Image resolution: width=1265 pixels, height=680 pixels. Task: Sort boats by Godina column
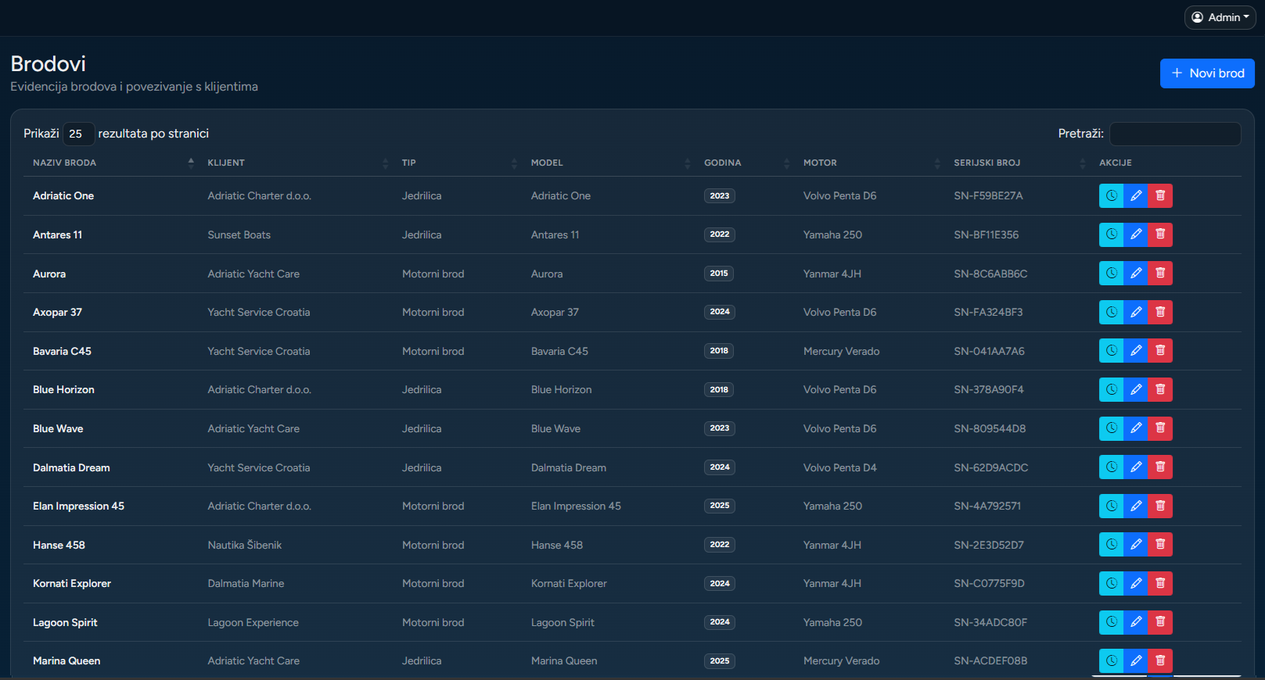coord(745,163)
